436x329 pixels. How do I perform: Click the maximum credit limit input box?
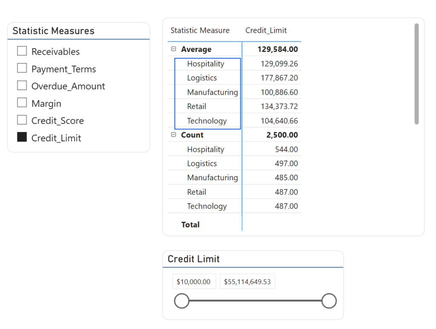click(247, 282)
